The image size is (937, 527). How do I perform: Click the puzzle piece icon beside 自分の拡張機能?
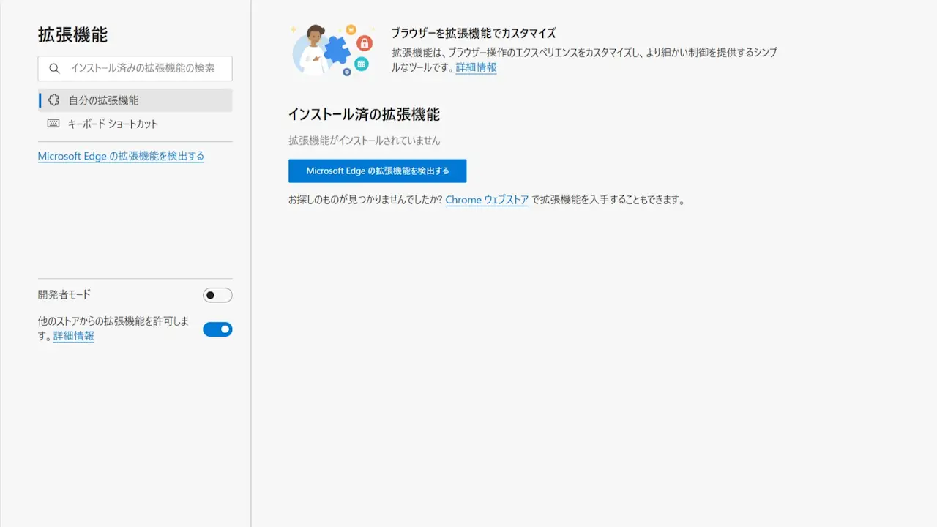pyautogui.click(x=53, y=100)
